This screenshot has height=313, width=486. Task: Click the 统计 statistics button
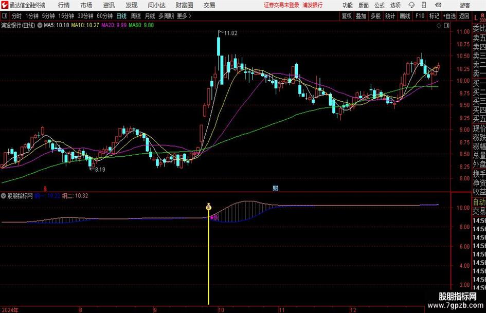390,16
